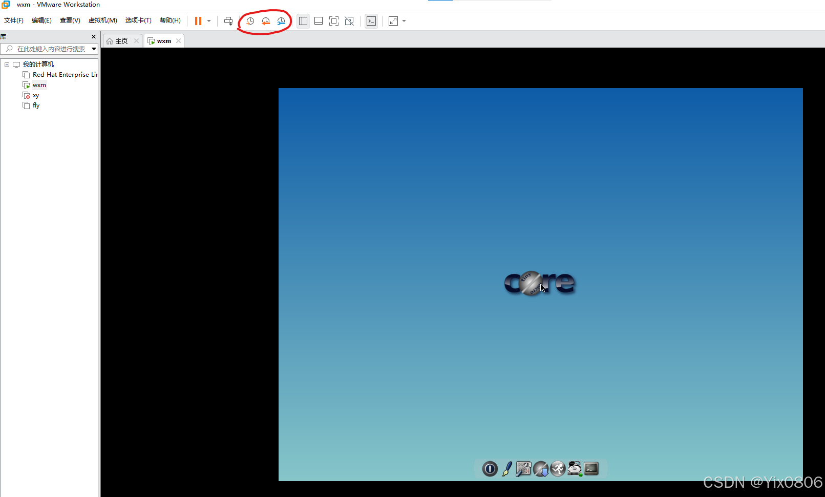The image size is (825, 497).
Task: Toggle the console view button
Action: pyautogui.click(x=371, y=21)
